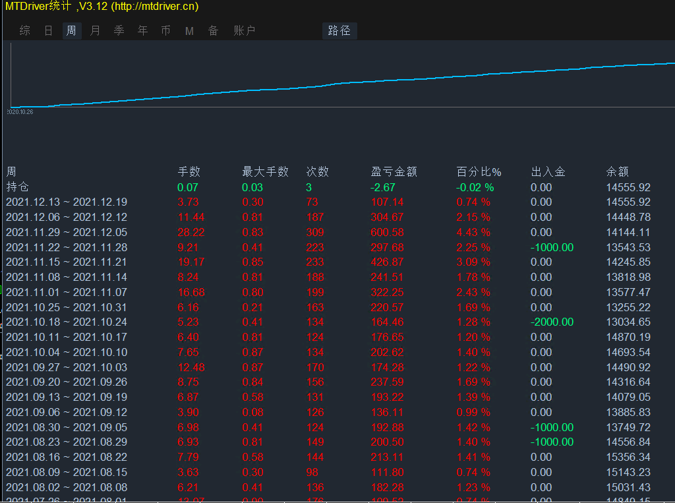Click the 余额 column header
The height and width of the screenshot is (503, 675).
click(618, 172)
